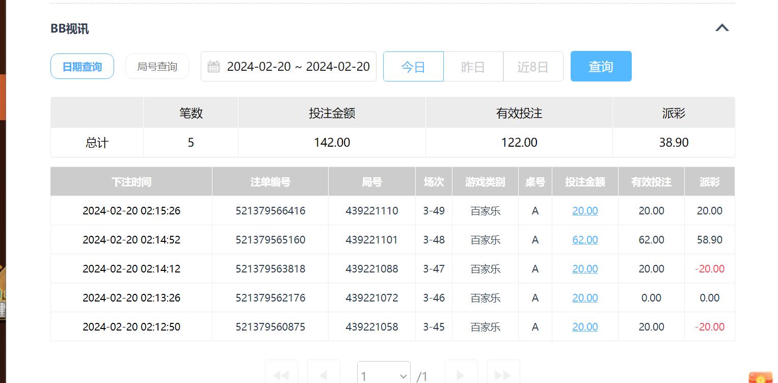Click total valid bet 122.00
Viewport: 778px width, 383px height.
[519, 142]
